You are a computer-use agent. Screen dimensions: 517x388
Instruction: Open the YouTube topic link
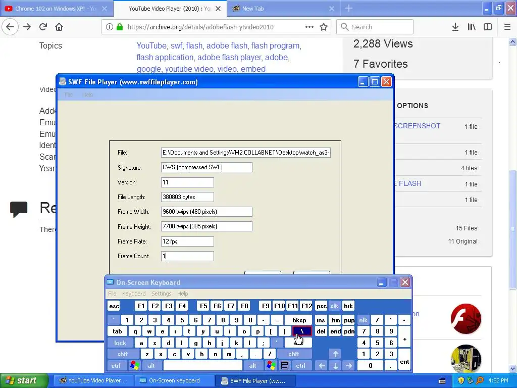151,45
